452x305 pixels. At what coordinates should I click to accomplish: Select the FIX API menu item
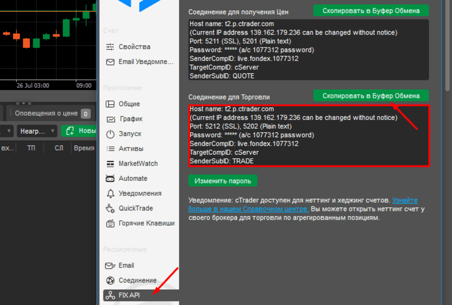[x=141, y=295]
